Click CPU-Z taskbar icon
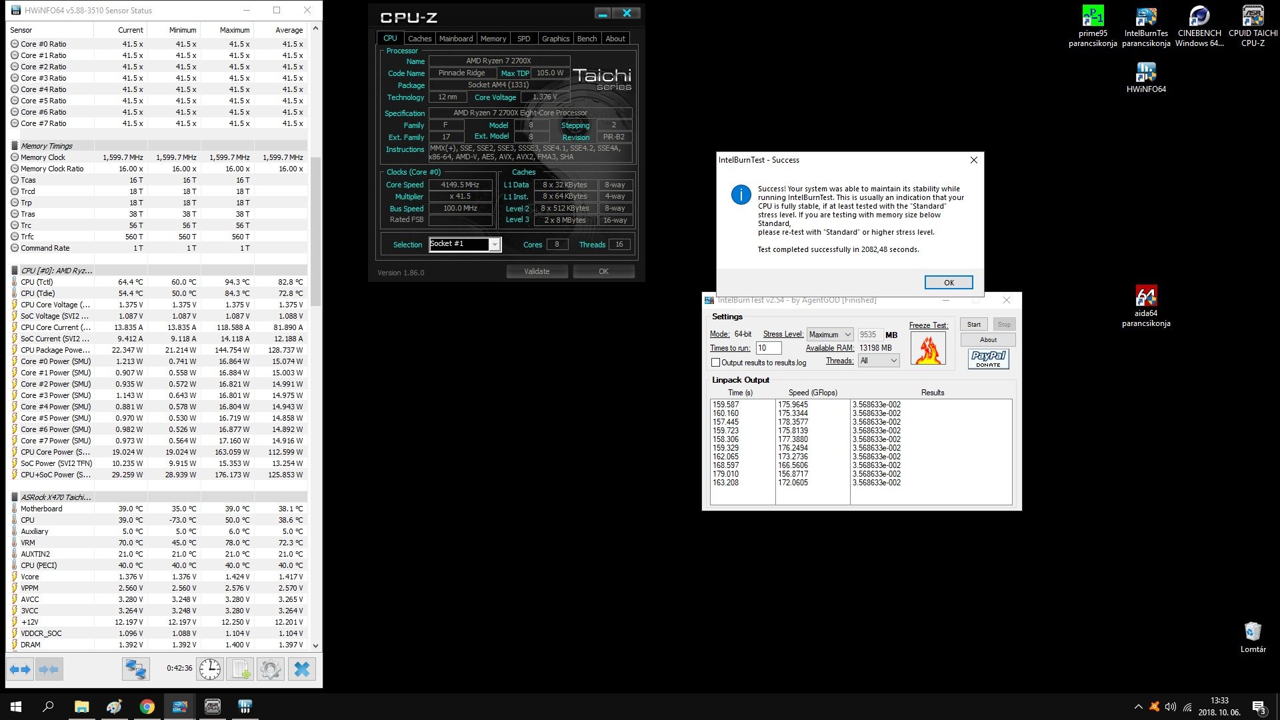The image size is (1280, 720). [213, 707]
